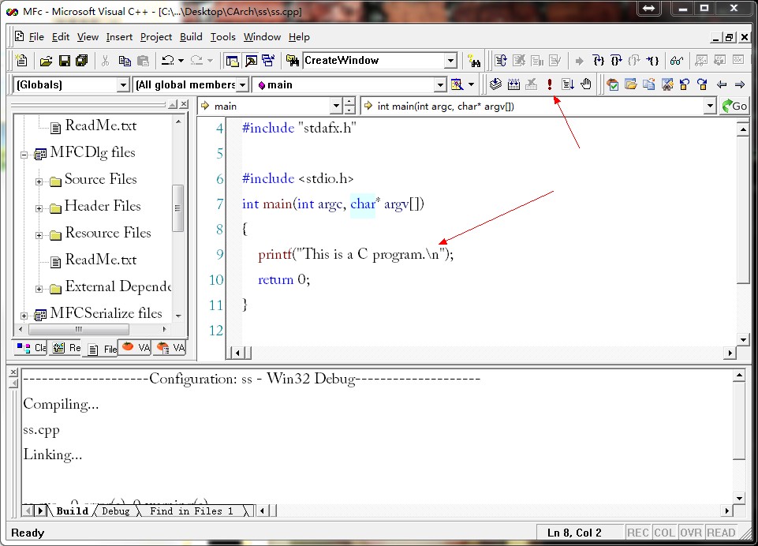Open the Visual Assist context main dropdown
The height and width of the screenshot is (546, 758).
tap(337, 106)
